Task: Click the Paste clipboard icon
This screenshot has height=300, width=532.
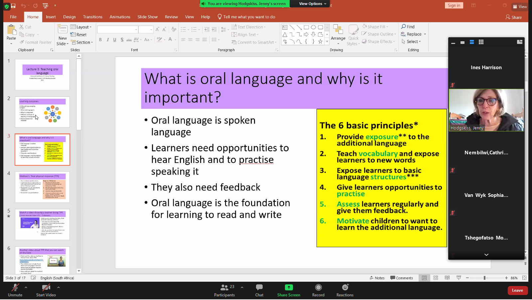Action: click(x=11, y=30)
